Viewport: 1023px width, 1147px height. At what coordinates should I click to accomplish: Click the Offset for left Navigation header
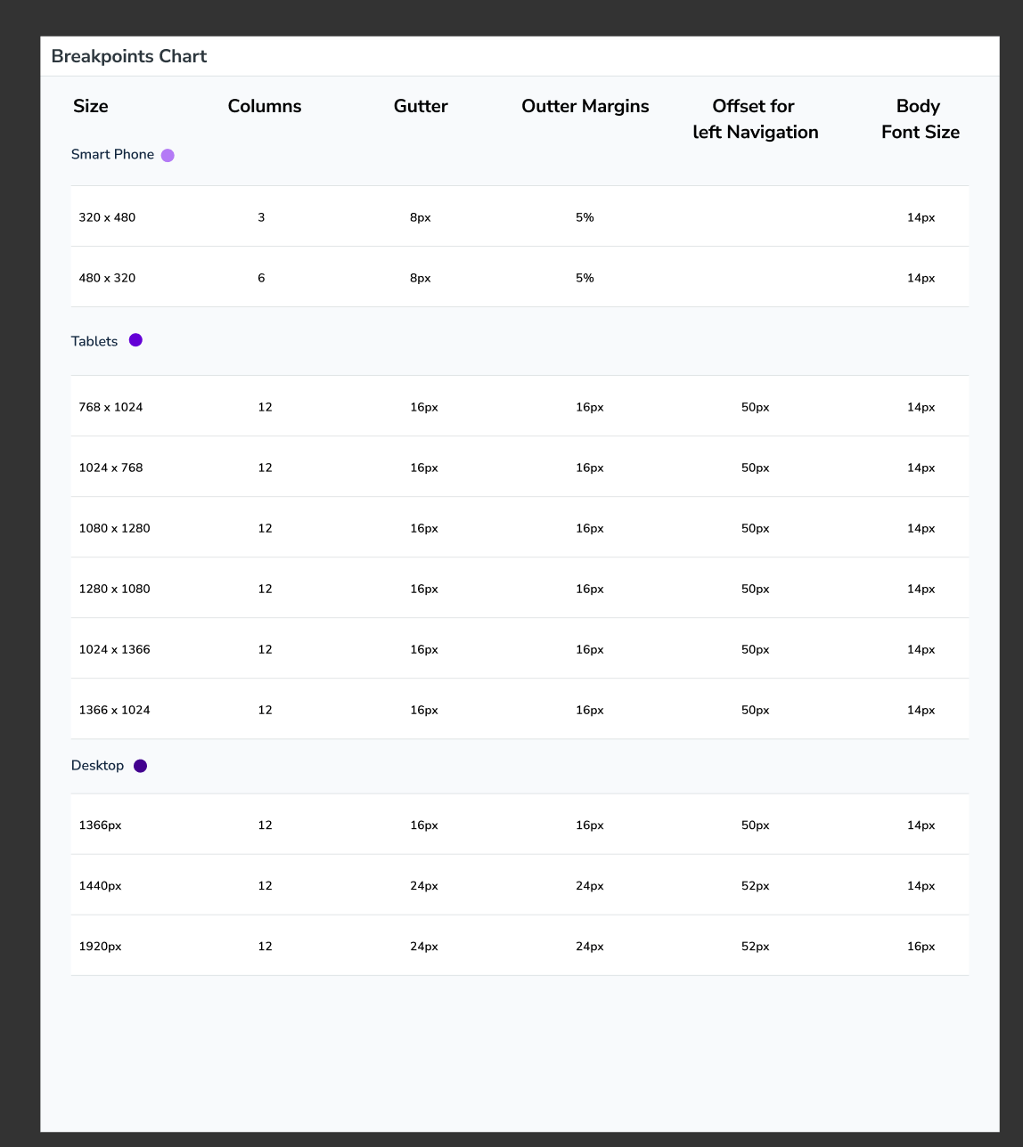tap(755, 119)
